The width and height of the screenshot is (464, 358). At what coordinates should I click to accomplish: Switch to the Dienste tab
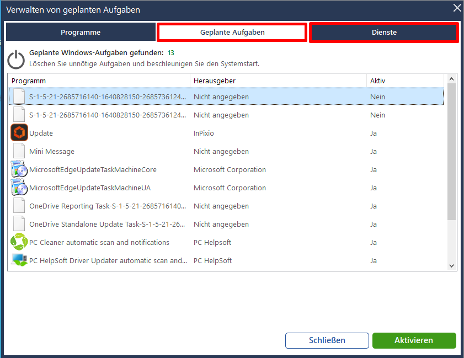pos(384,32)
